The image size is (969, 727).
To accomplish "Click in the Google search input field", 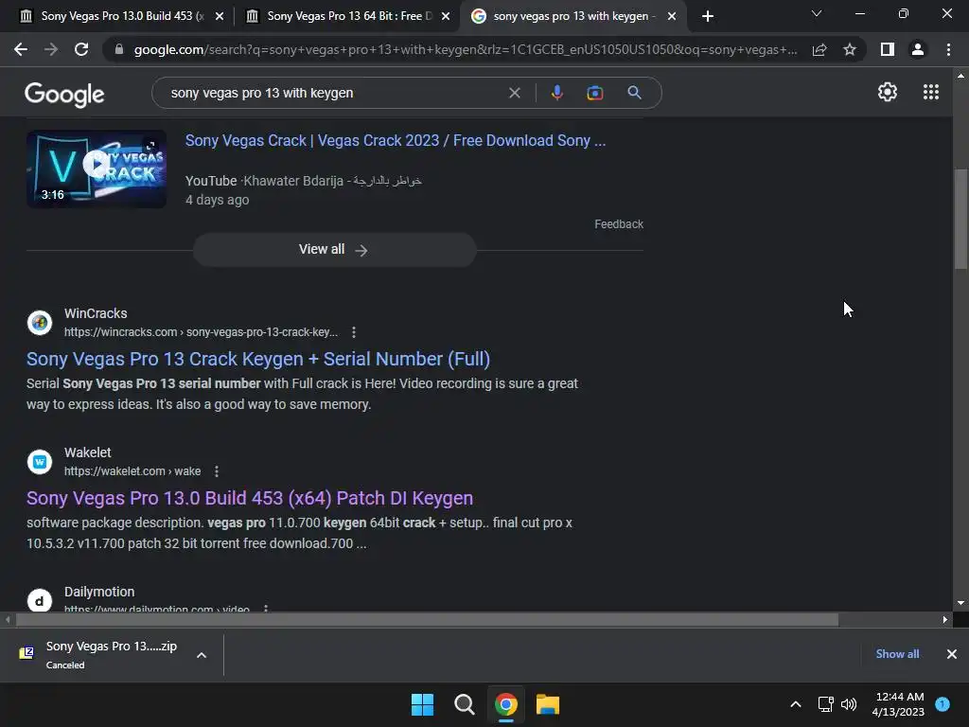I will point(334,93).
